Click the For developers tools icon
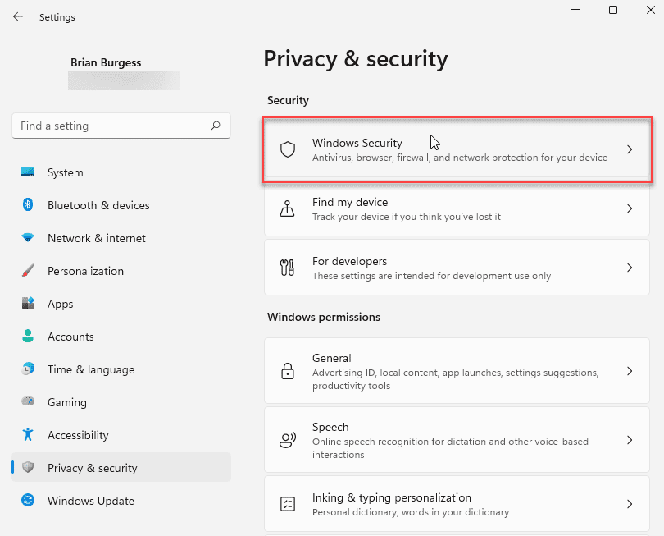The height and width of the screenshot is (536, 664). point(287,268)
